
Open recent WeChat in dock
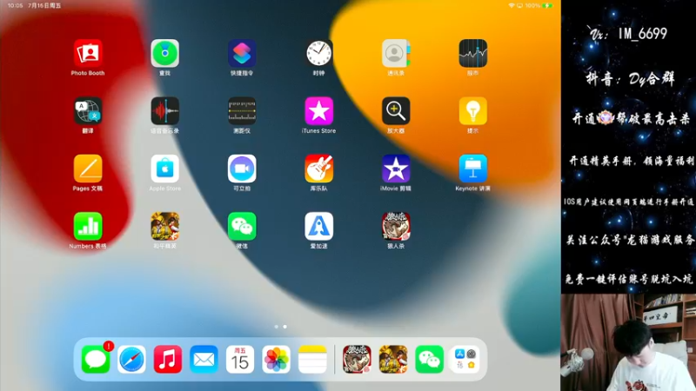(429, 359)
